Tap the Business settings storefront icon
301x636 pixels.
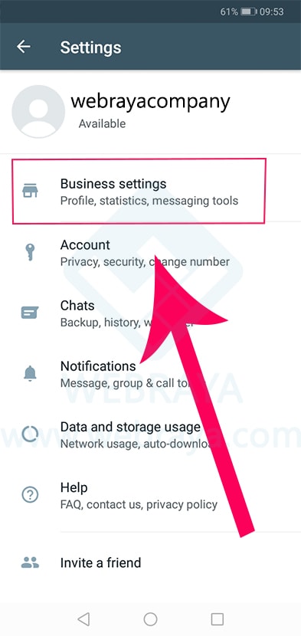click(x=30, y=191)
